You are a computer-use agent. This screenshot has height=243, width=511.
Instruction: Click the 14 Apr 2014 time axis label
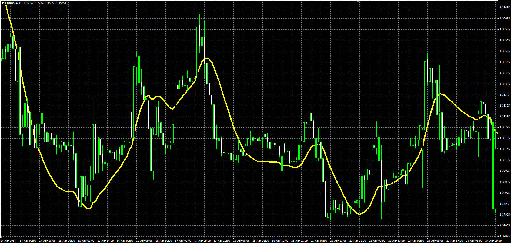pyautogui.click(x=8, y=241)
